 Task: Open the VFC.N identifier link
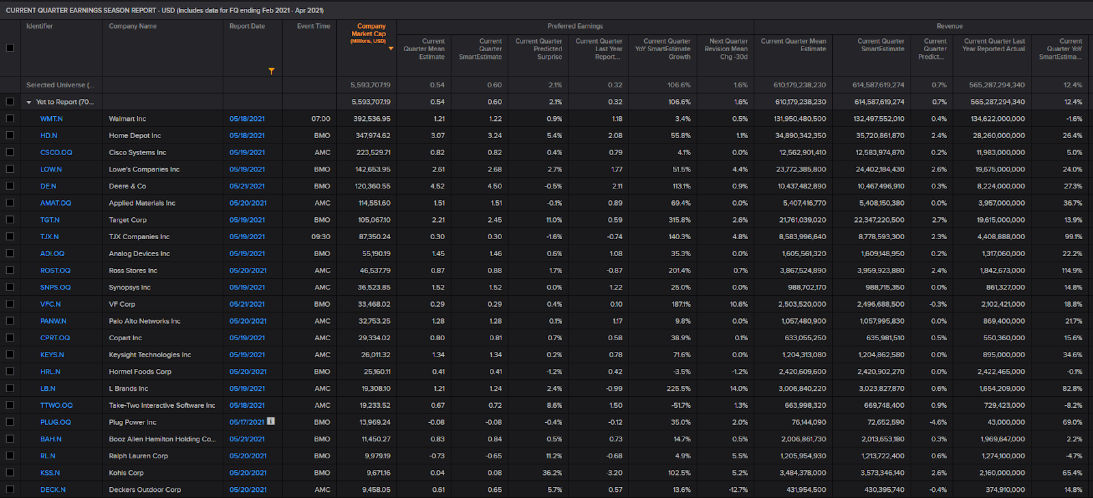coord(51,304)
